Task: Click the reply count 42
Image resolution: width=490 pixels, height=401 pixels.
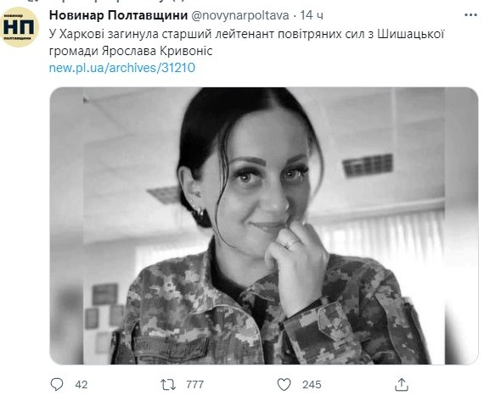Action: 82,384
